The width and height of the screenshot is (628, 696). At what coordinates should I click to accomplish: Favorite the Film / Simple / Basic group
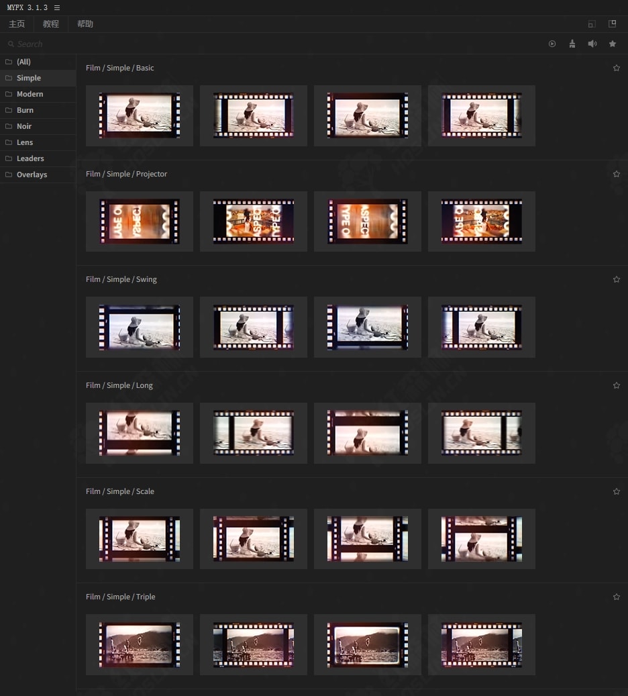(x=617, y=68)
